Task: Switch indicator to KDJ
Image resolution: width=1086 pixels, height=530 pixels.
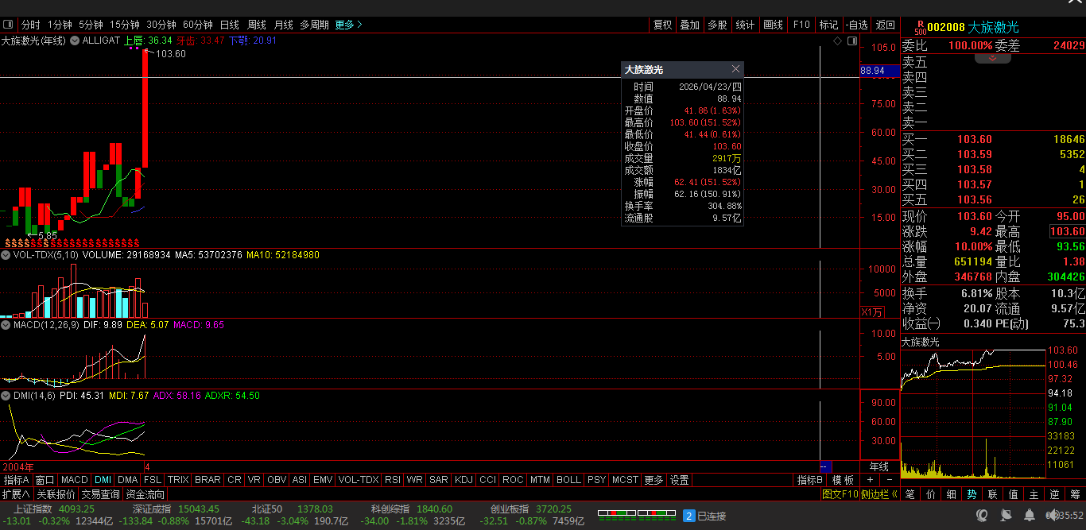Action: [463, 480]
